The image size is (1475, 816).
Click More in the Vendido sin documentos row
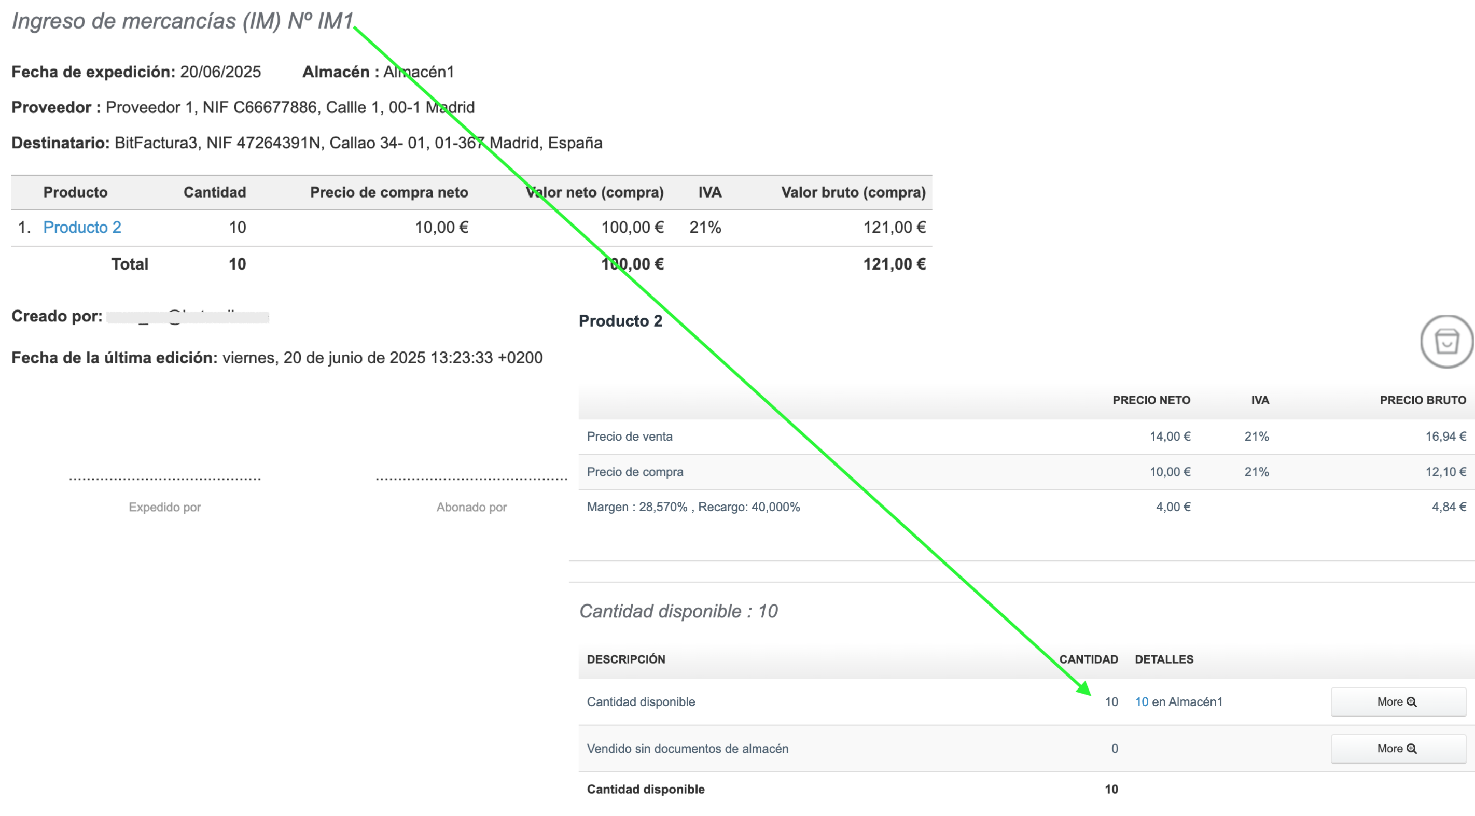point(1398,749)
